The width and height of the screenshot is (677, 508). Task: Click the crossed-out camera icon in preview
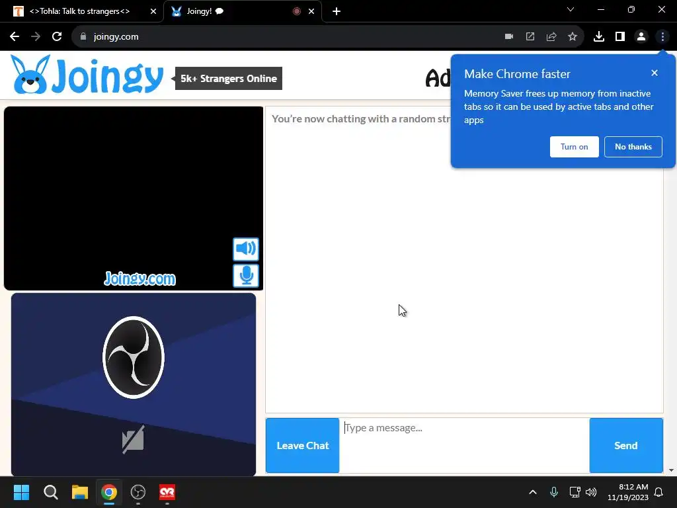[x=133, y=440]
